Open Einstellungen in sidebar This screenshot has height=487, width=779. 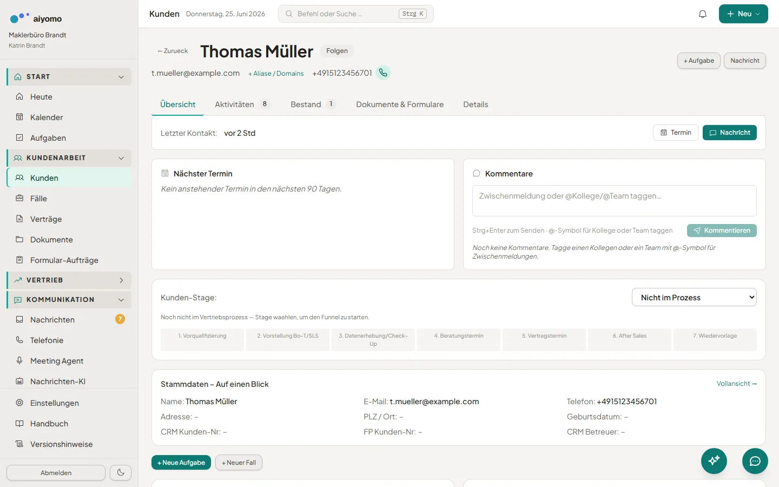point(69,403)
